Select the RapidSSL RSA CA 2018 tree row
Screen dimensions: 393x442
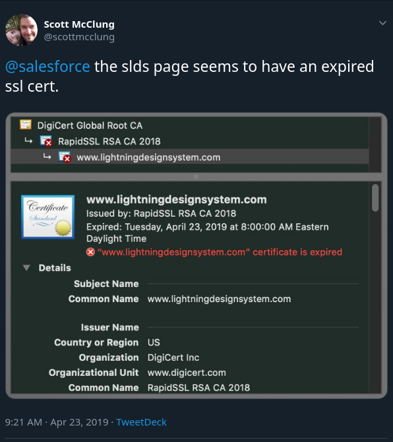190,141
